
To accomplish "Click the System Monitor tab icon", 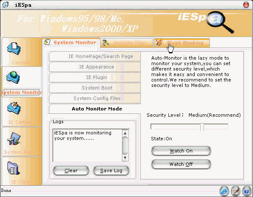I will coord(47,42).
